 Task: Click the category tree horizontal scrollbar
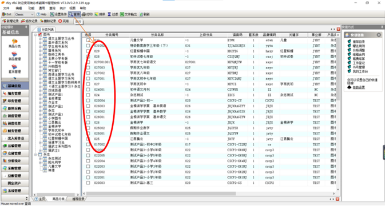tap(56, 195)
